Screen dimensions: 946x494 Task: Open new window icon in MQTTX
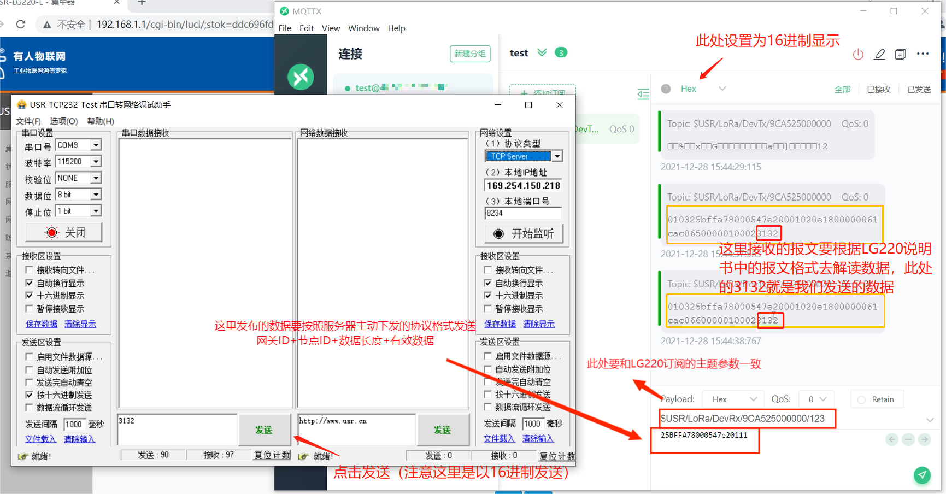click(900, 54)
